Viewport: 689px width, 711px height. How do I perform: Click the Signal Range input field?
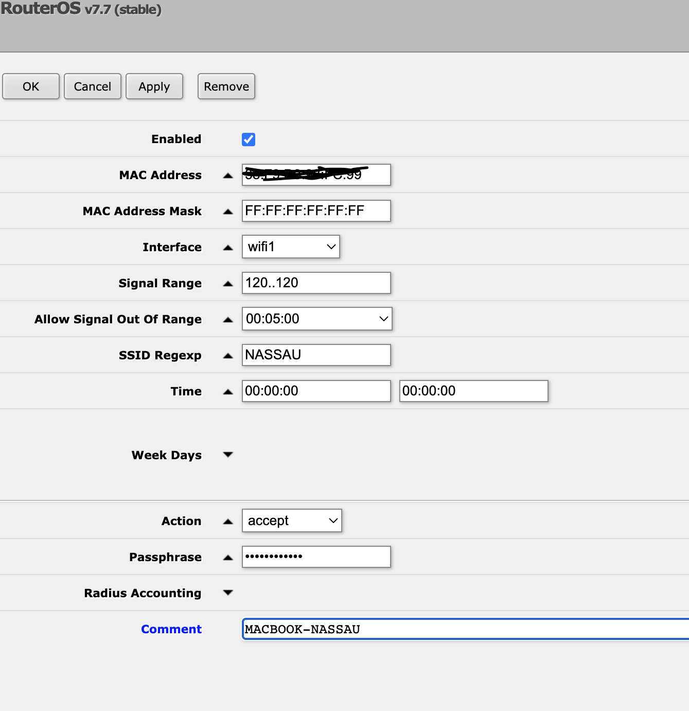(316, 283)
